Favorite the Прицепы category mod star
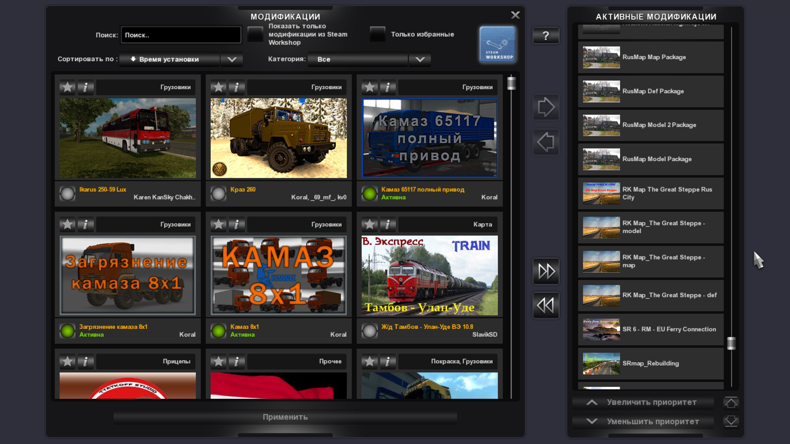 pos(67,361)
